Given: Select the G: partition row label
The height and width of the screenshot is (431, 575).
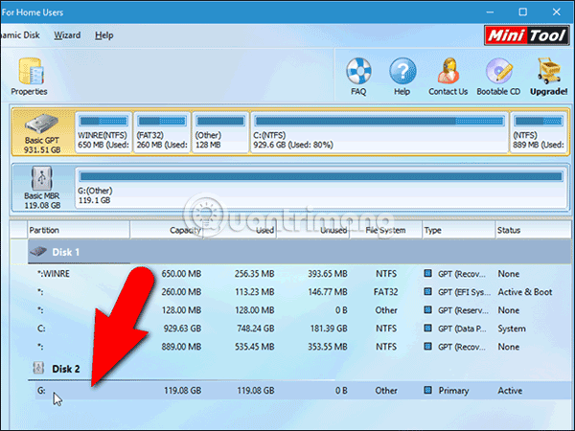Looking at the screenshot, I should pos(41,391).
